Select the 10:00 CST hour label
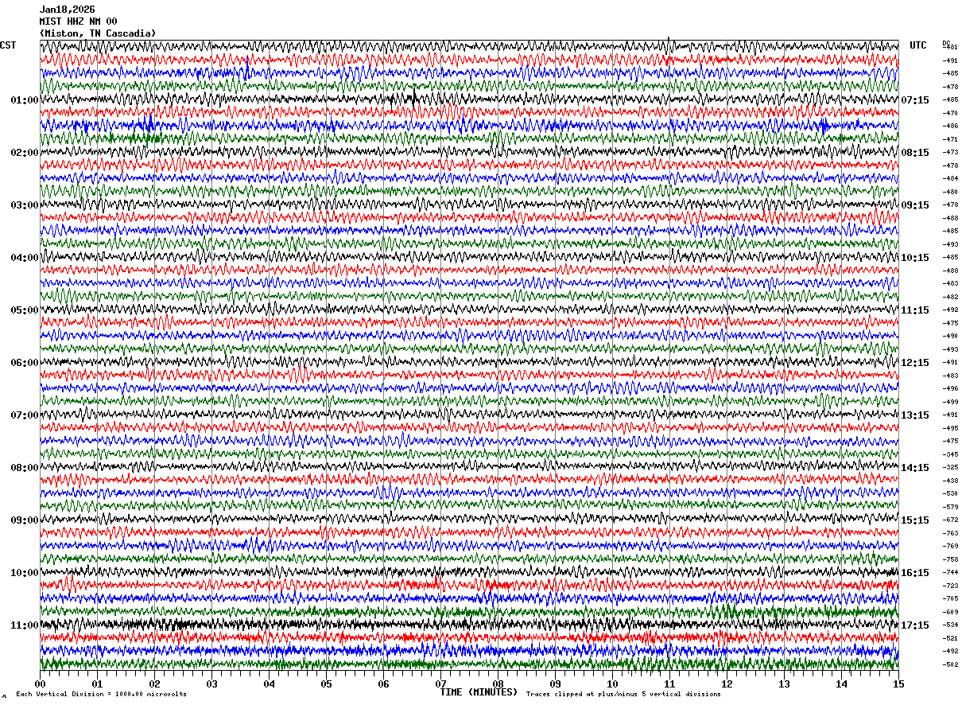Screen dimensions: 962x705 click(25, 573)
